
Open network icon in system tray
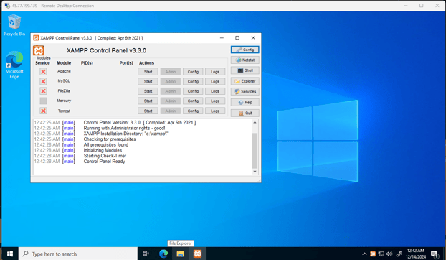point(381,254)
